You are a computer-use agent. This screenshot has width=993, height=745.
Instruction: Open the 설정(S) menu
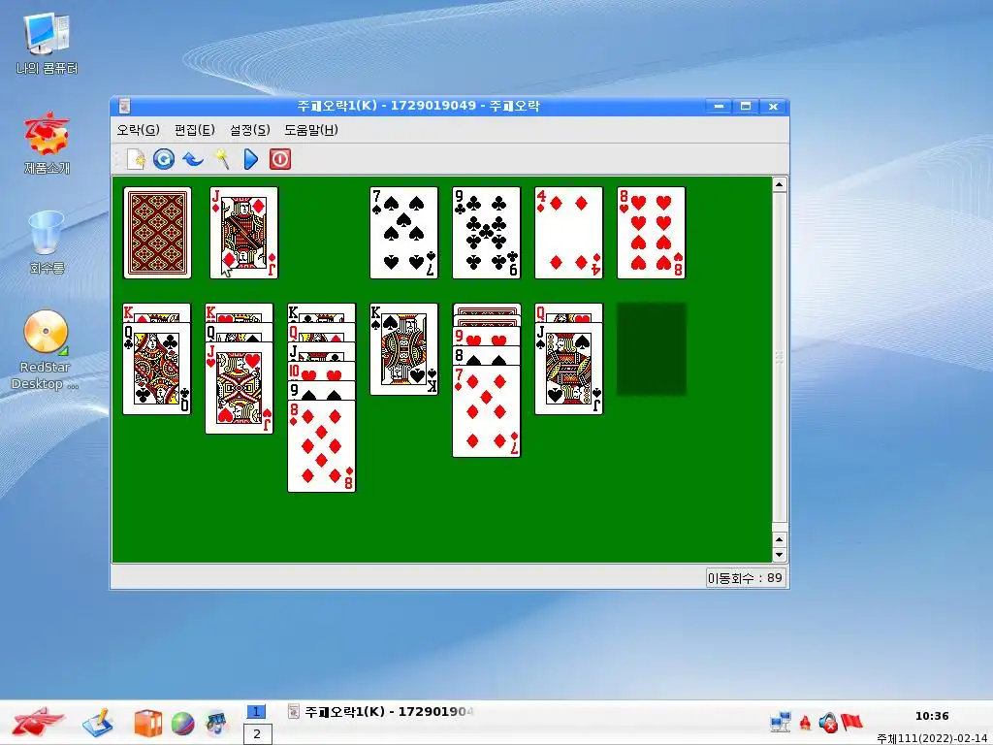pos(249,130)
